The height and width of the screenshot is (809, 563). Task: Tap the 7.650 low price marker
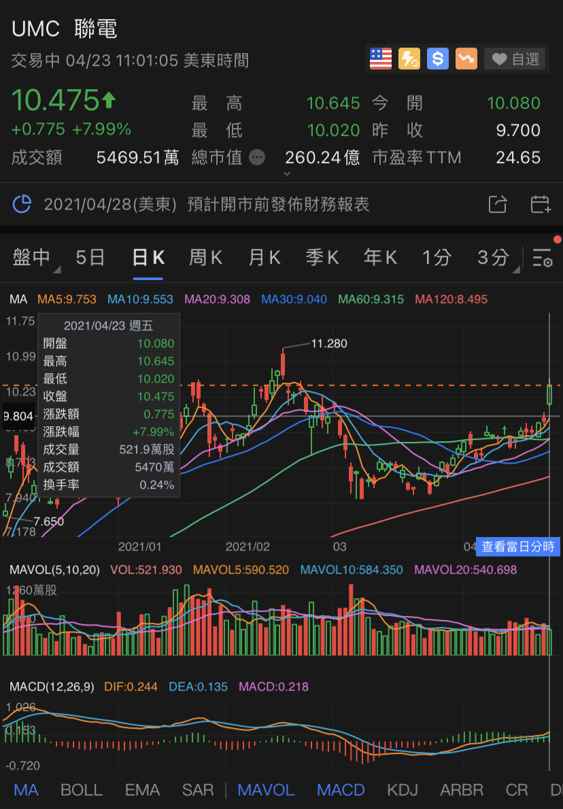[x=48, y=521]
